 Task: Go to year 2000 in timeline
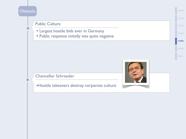(x=181, y=48)
